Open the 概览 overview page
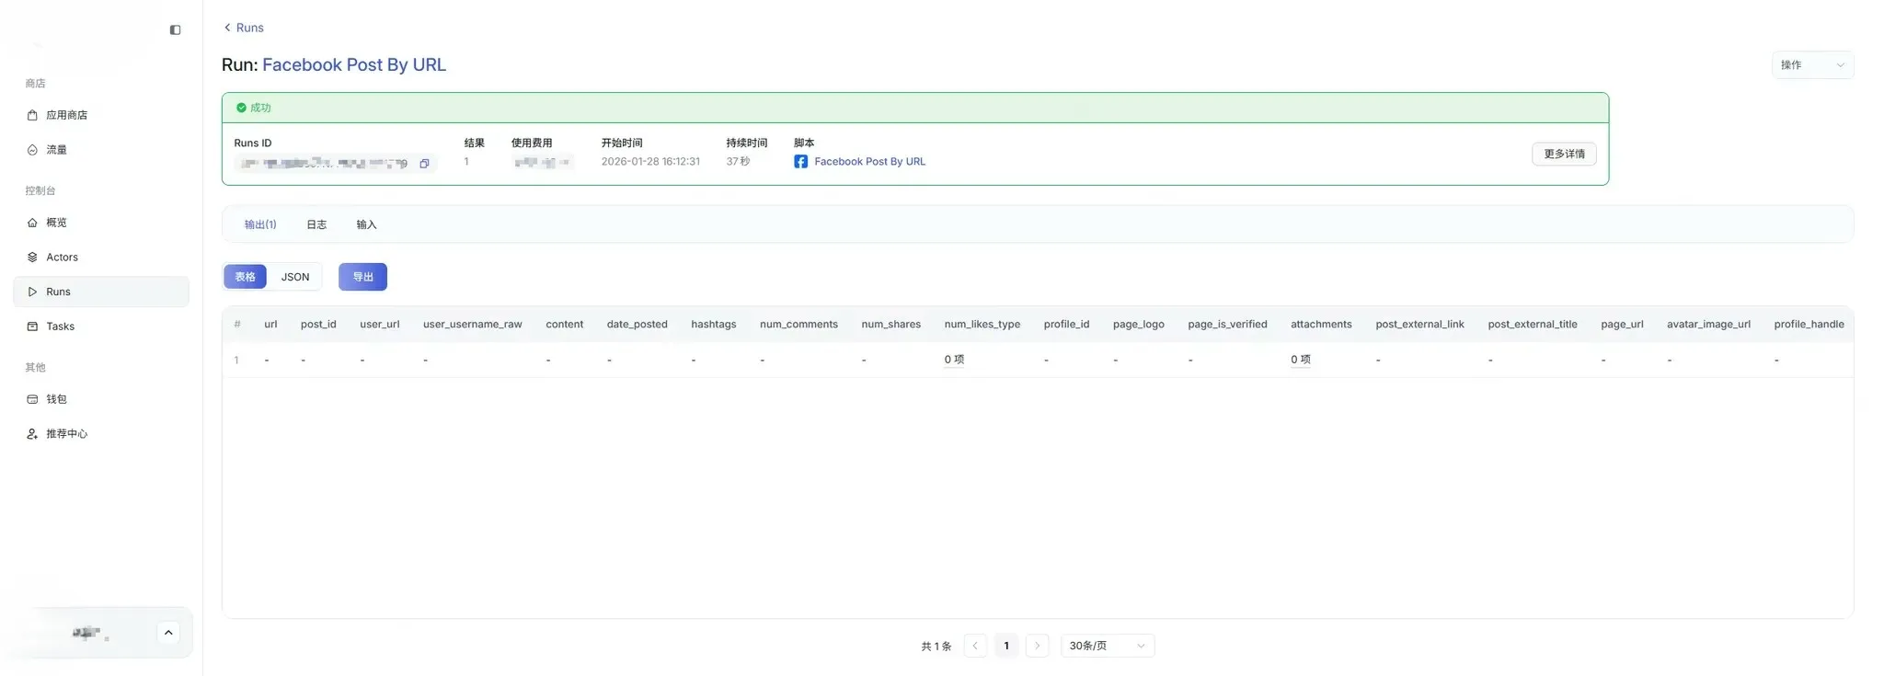This screenshot has height=676, width=1884. [56, 223]
